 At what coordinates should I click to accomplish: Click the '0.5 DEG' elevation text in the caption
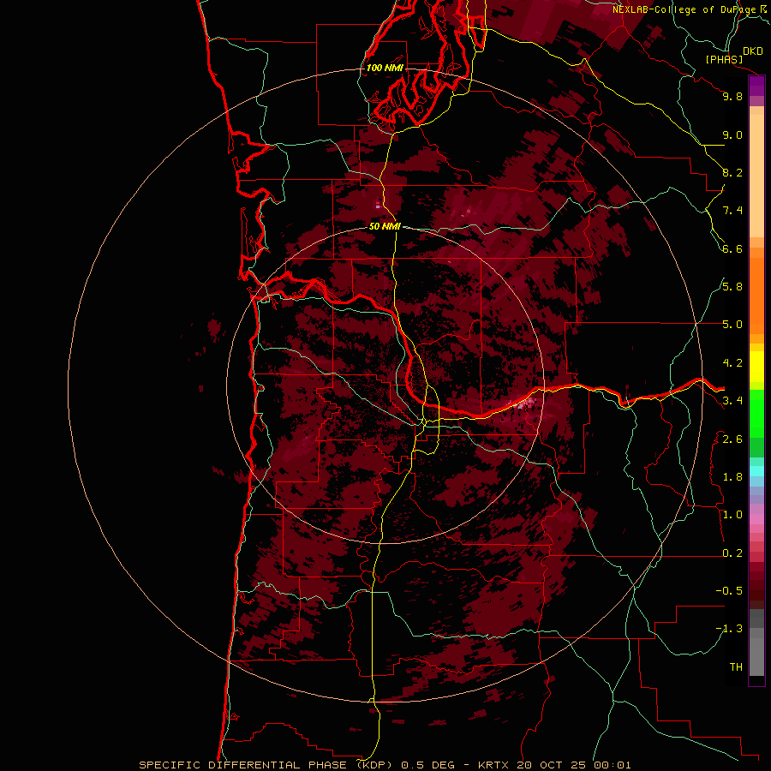pos(427,765)
